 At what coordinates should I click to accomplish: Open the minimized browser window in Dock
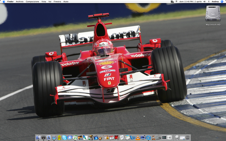(182, 138)
